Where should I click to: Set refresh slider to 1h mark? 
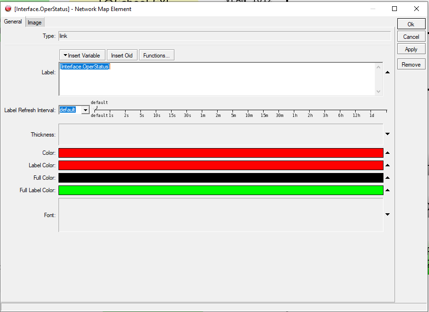click(295, 116)
